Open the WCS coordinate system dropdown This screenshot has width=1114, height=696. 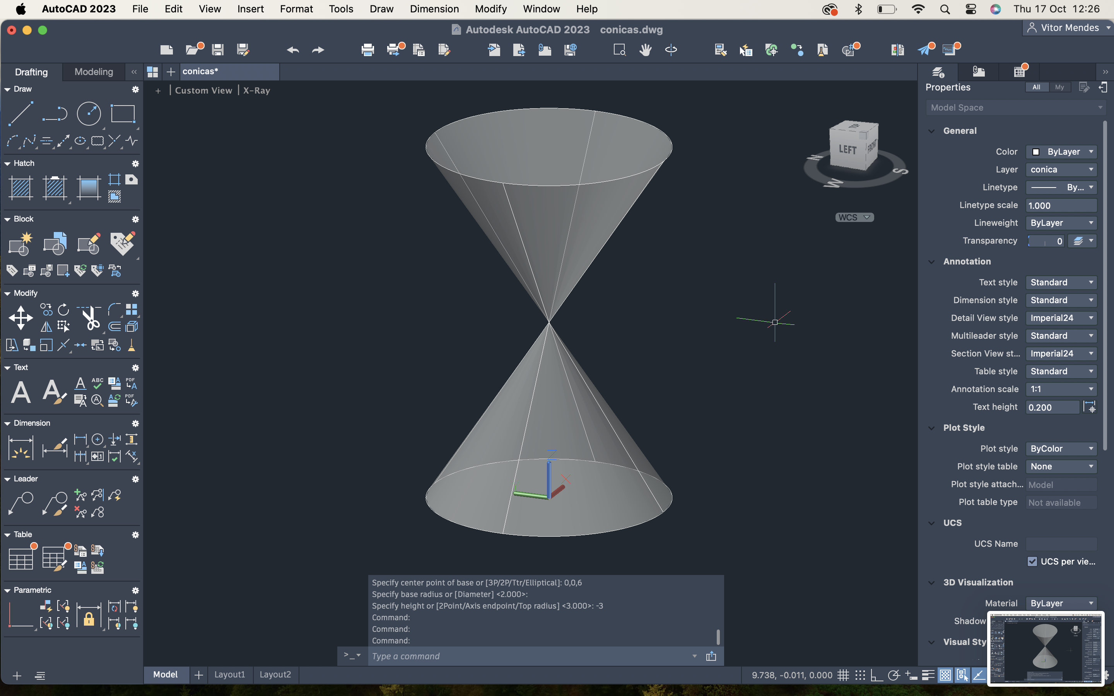point(854,217)
